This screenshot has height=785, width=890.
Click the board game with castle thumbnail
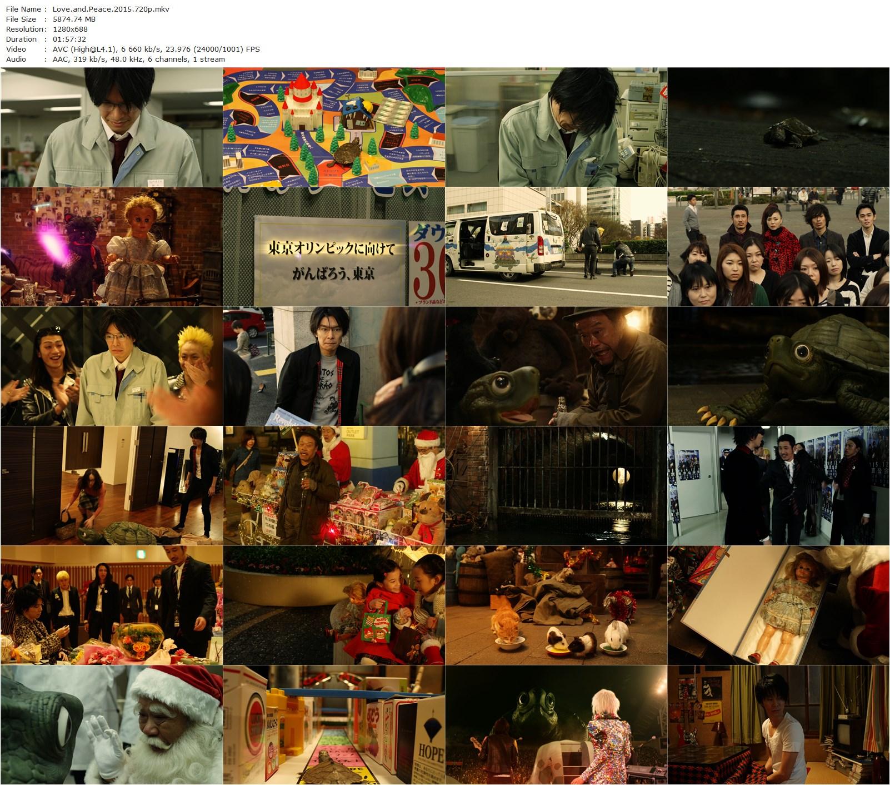333,127
